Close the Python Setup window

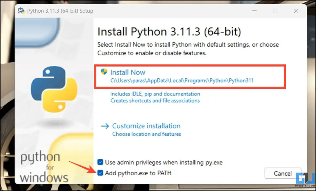tap(296, 11)
